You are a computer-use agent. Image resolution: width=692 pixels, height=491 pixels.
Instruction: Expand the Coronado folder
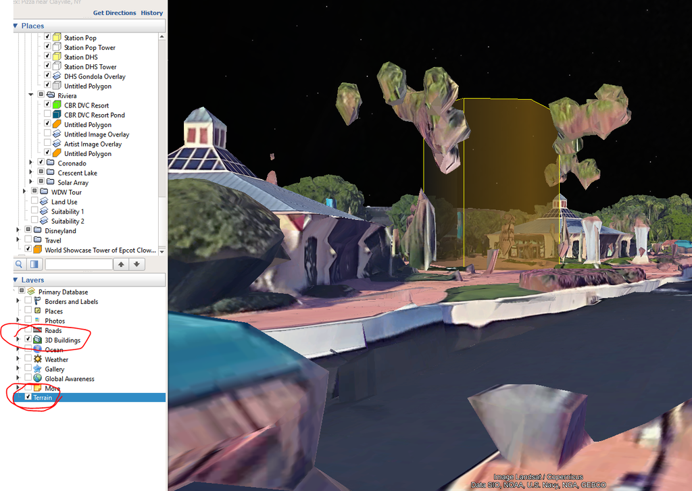coord(31,163)
